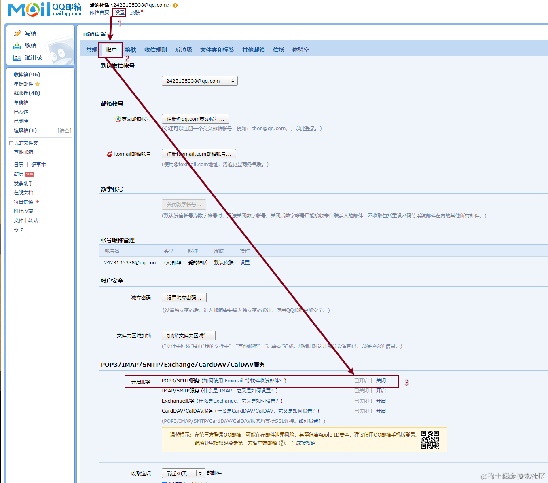Click the 邮箱首页 link
Screen dimensions: 548x483
coord(99,13)
